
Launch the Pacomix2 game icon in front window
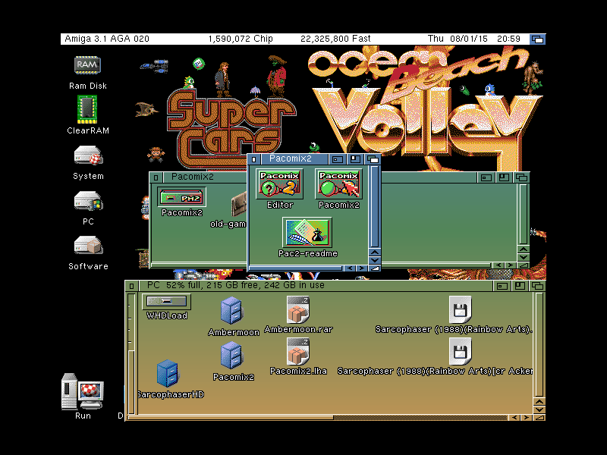pyautogui.click(x=338, y=184)
